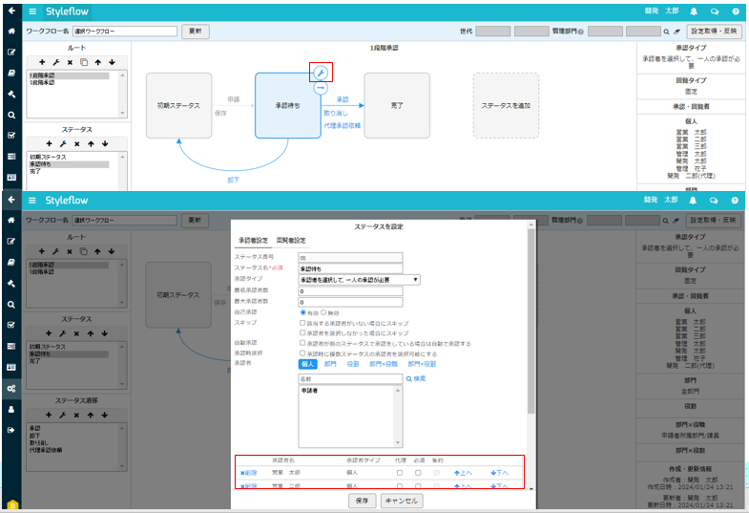Click the eraser icon in upper screenshot toolbar
749x513 pixels.
point(676,32)
